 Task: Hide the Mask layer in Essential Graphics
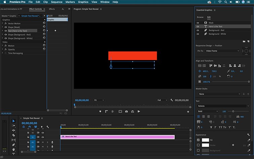pos(198,23)
